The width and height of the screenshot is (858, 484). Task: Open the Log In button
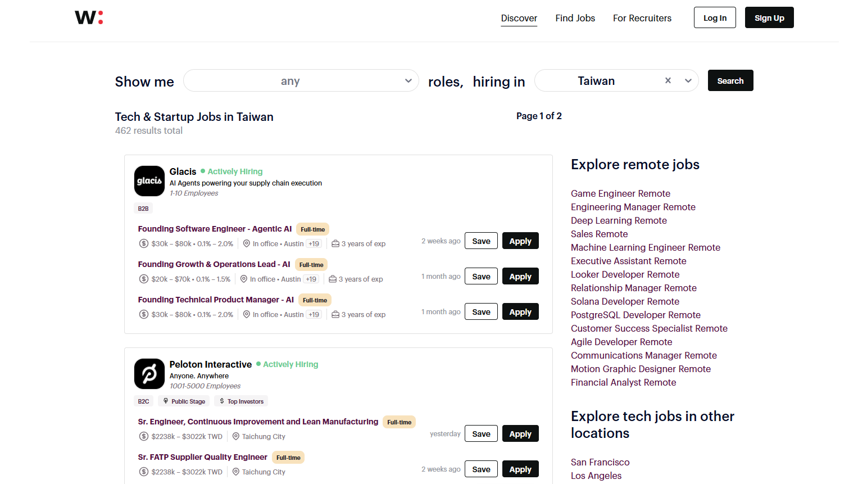(715, 17)
